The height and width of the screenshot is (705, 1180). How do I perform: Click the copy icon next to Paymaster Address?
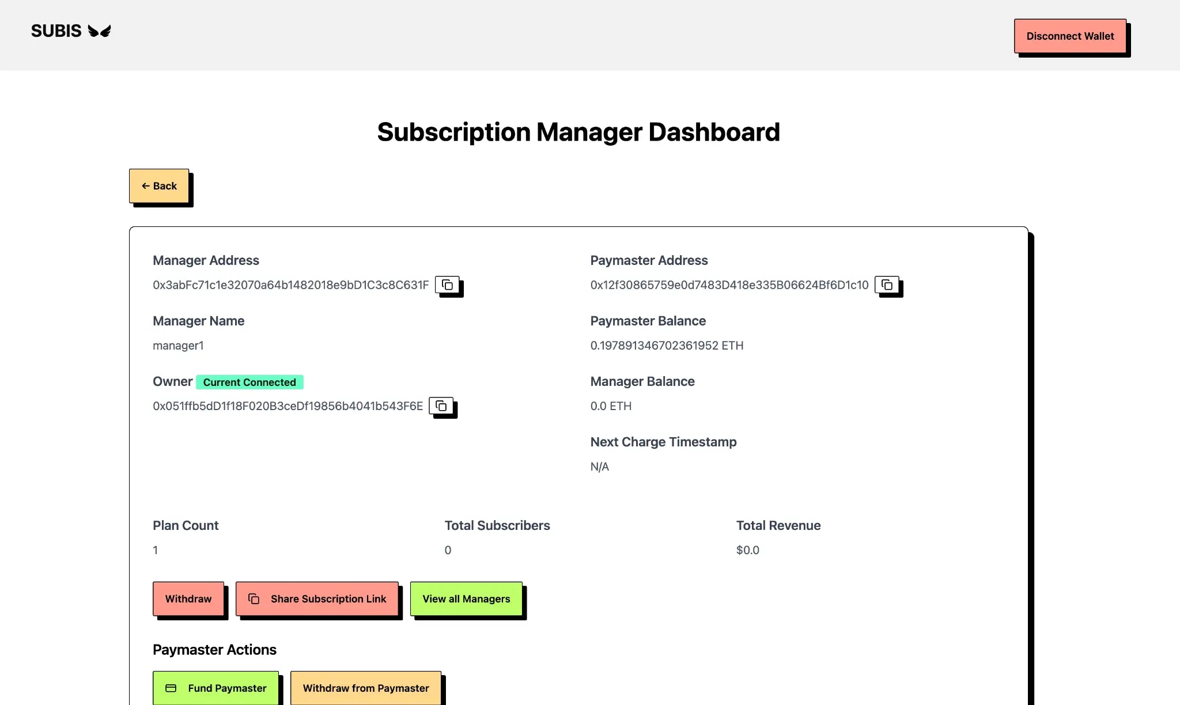click(887, 285)
